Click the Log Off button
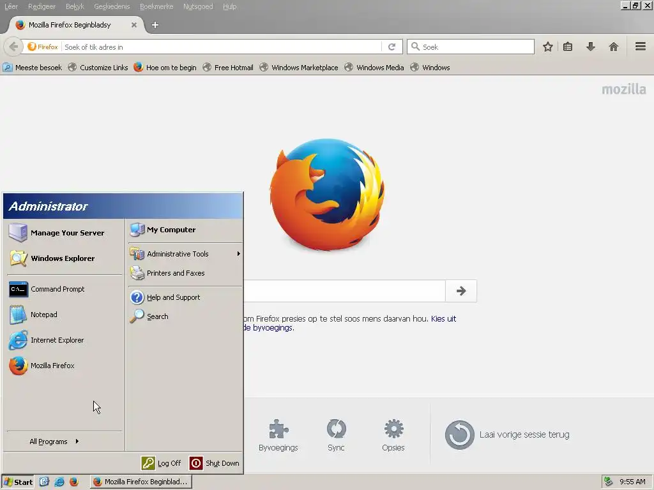Image resolution: width=654 pixels, height=490 pixels. click(162, 463)
